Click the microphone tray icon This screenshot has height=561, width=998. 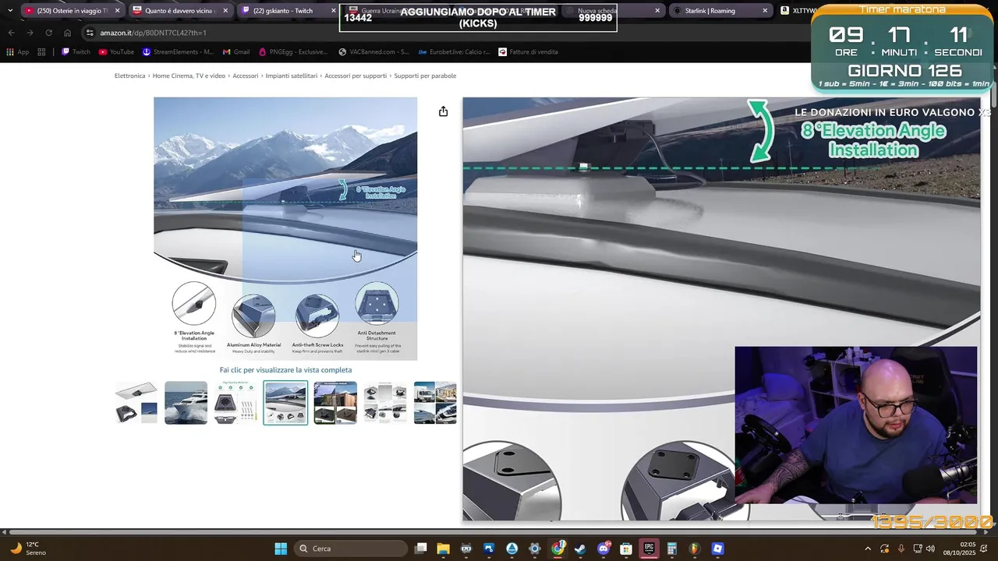[901, 549]
